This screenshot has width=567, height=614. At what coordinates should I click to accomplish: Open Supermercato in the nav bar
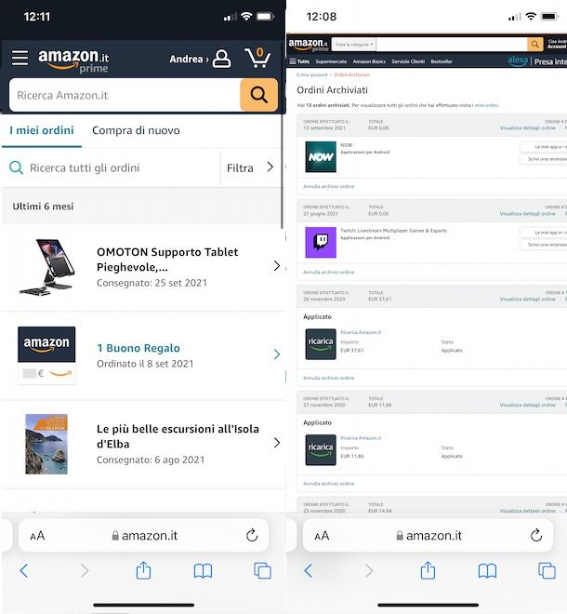pos(331,61)
